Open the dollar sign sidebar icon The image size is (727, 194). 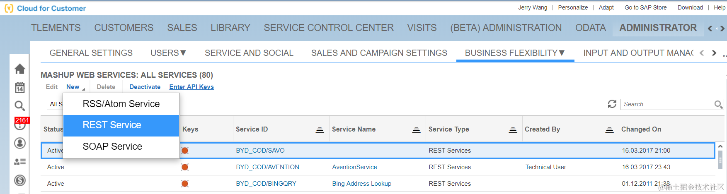(20, 180)
